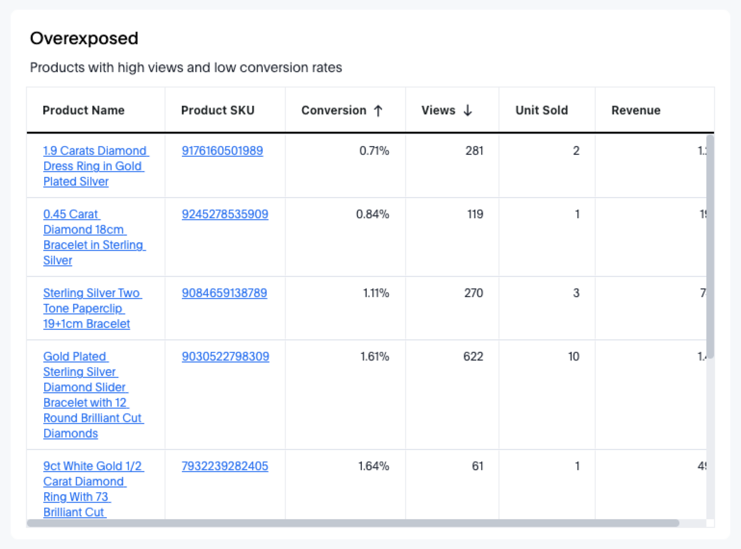Sort table by Product SKU header
This screenshot has width=741, height=549.
[x=217, y=111]
